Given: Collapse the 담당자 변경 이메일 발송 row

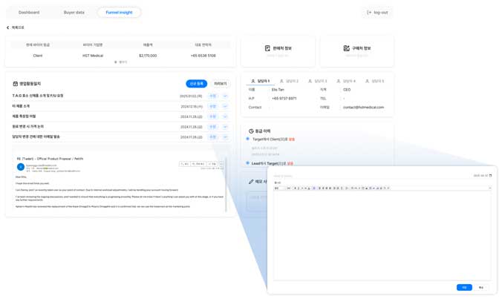Looking at the screenshot, I should coord(225,137).
